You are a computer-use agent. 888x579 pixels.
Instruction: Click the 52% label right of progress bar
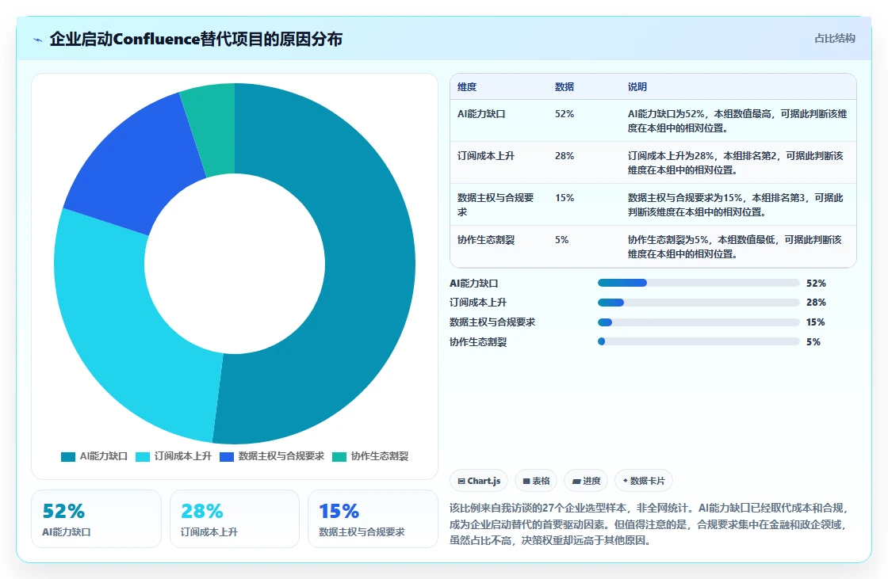[x=816, y=283]
